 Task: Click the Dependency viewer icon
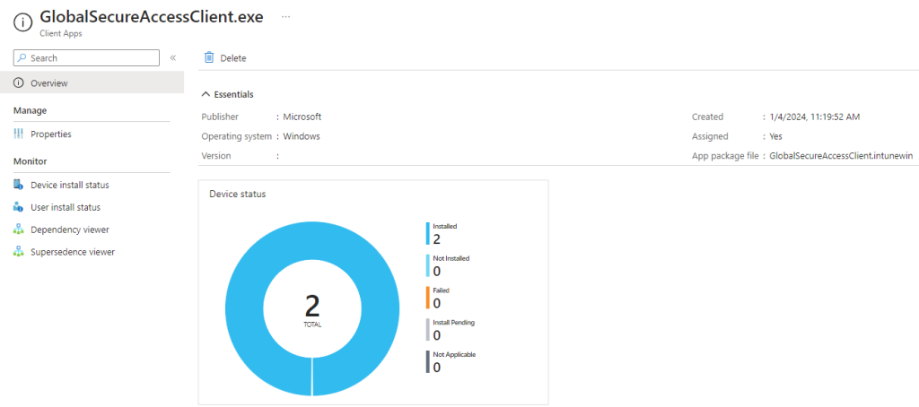(18, 229)
